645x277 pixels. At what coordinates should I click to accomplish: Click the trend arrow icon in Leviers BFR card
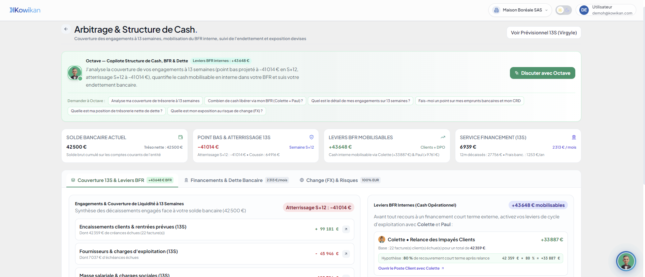point(443,137)
